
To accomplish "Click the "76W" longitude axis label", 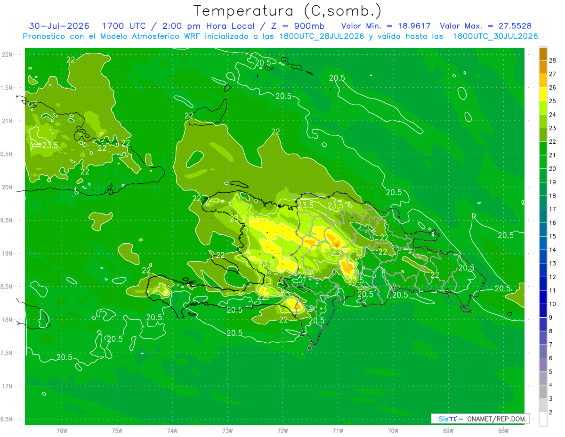I will tap(62, 430).
